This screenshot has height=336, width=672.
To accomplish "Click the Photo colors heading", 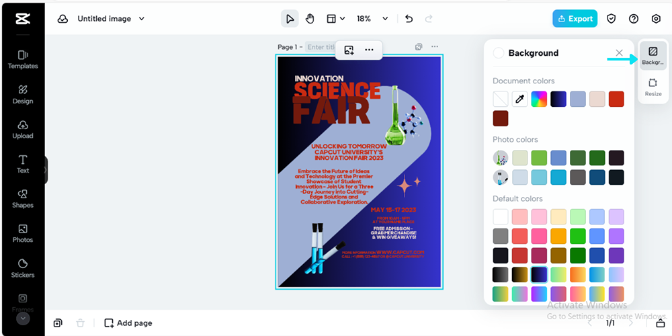I will click(515, 140).
